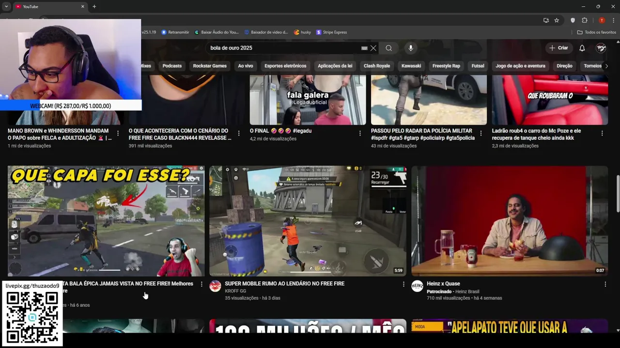Select the Esportes eletrônicos chip
This screenshot has height=348, width=620.
click(285, 66)
